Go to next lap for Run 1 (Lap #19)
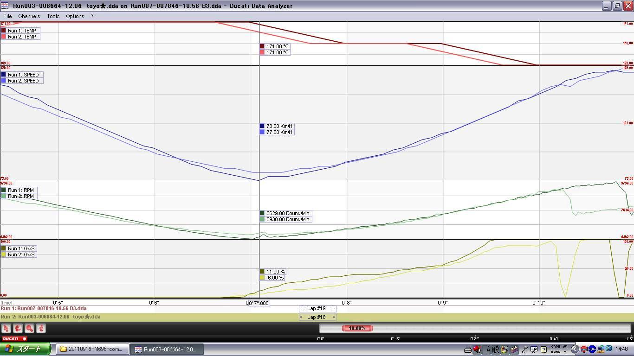The width and height of the screenshot is (634, 356). pyautogui.click(x=333, y=308)
